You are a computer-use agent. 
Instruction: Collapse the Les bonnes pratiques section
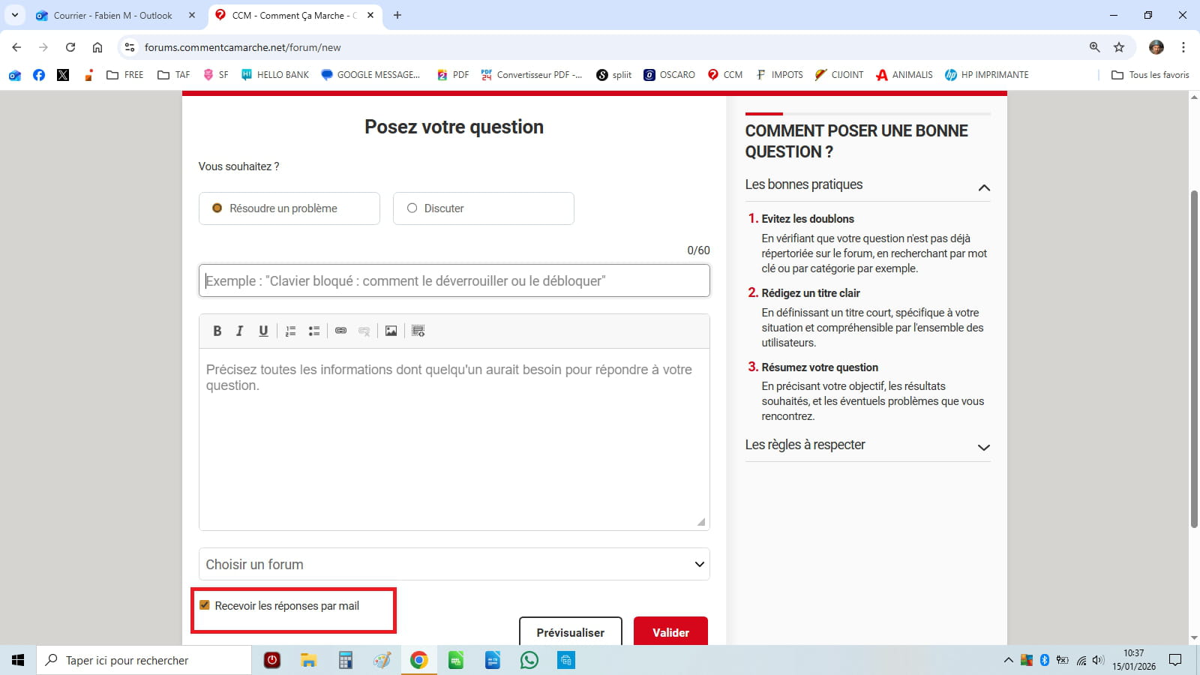click(984, 187)
